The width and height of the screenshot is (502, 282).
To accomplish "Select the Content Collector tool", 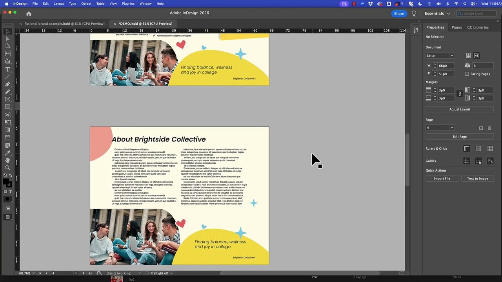I will (7, 61).
